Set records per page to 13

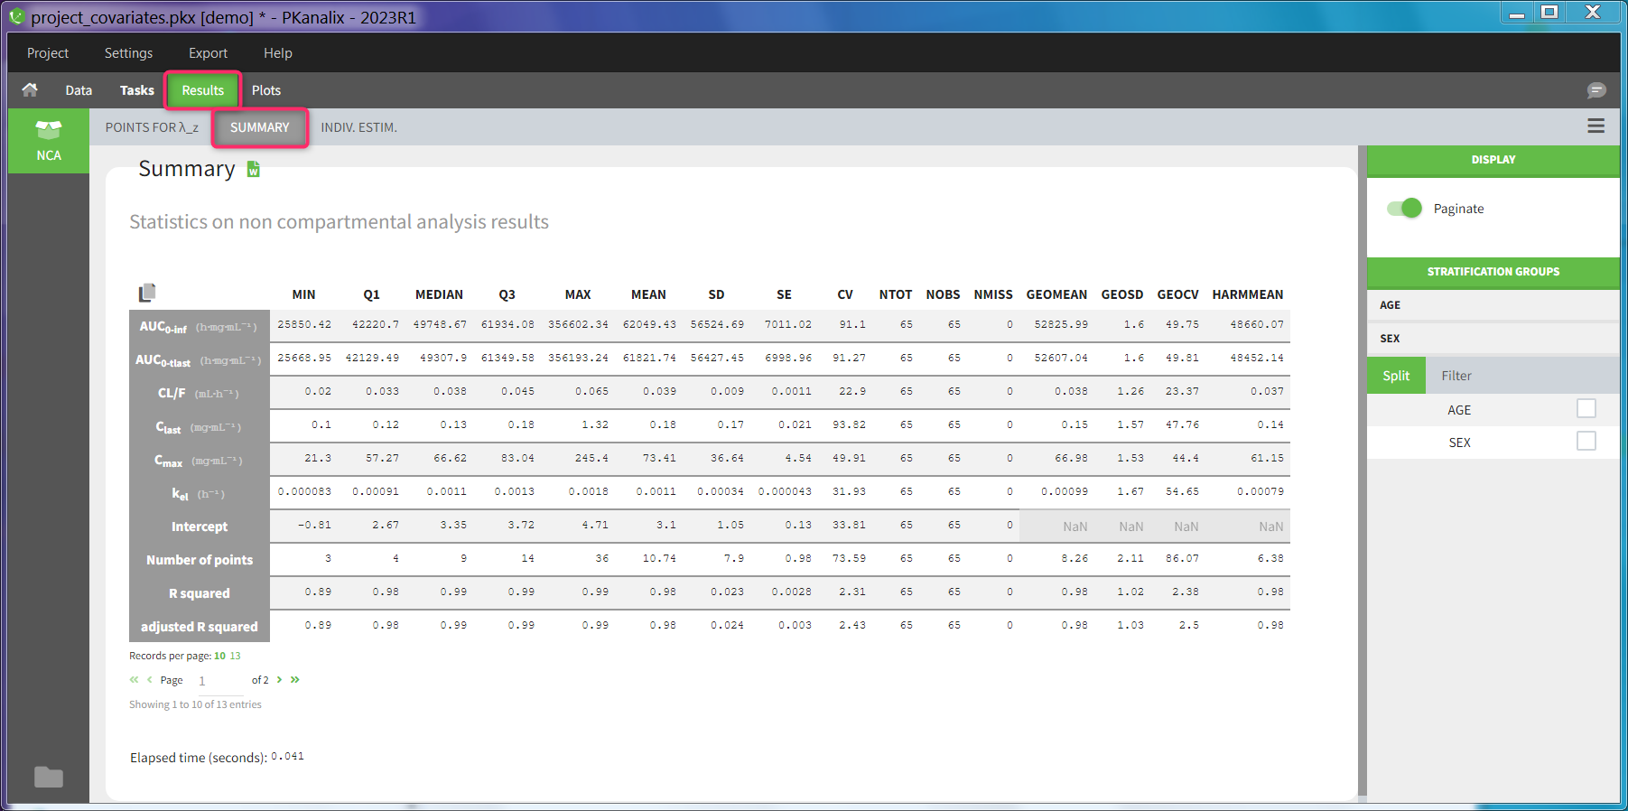[x=236, y=656]
